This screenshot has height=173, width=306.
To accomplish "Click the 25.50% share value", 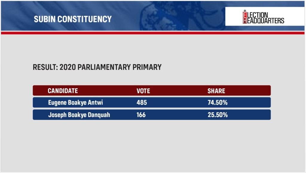I will click(218, 115).
